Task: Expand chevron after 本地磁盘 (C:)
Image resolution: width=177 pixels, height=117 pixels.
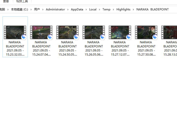Action: tap(31, 10)
